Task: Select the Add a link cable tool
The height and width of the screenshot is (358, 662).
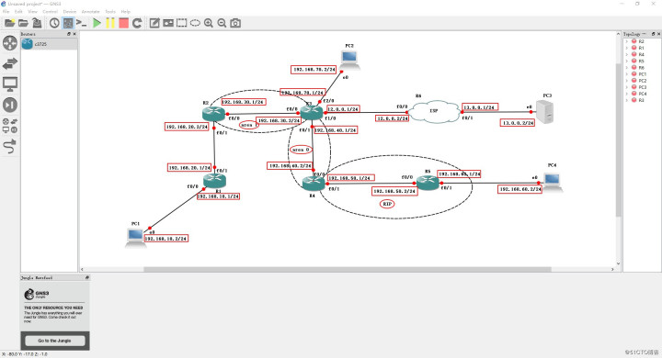Action: [x=10, y=146]
